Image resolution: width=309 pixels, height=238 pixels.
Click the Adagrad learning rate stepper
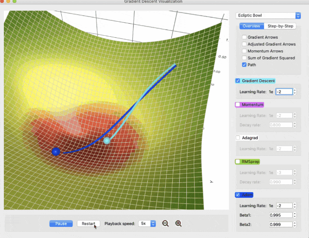[x=295, y=149]
